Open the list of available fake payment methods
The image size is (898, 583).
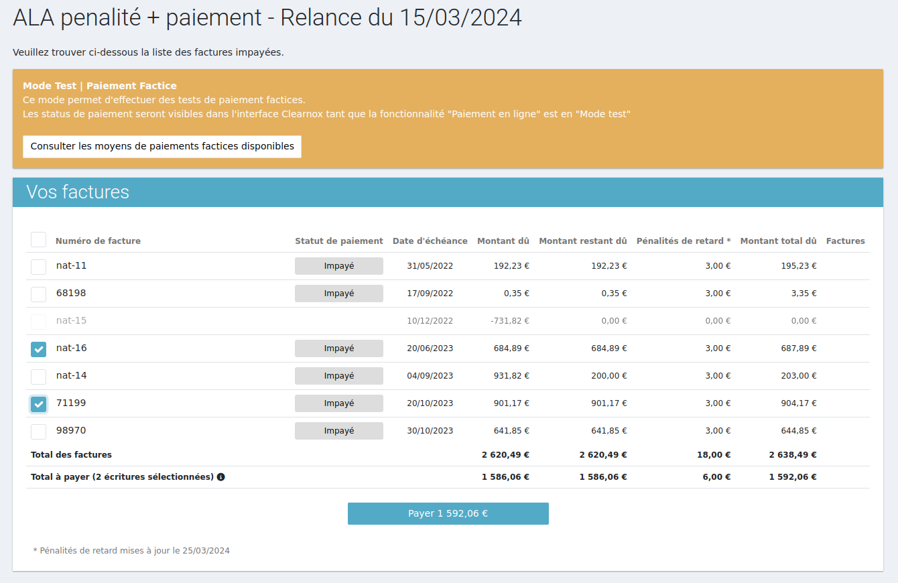pos(162,146)
